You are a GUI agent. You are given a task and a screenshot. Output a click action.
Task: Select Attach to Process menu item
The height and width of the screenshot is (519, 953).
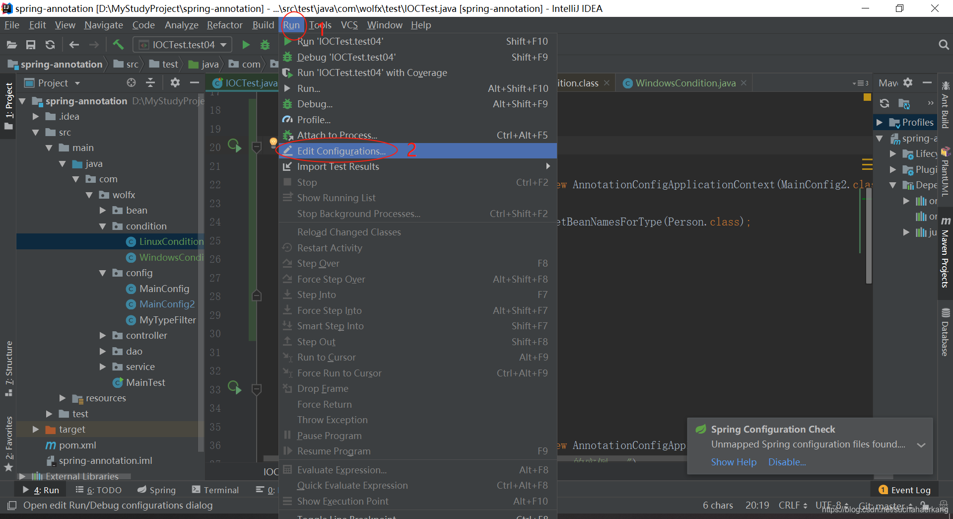(417, 135)
